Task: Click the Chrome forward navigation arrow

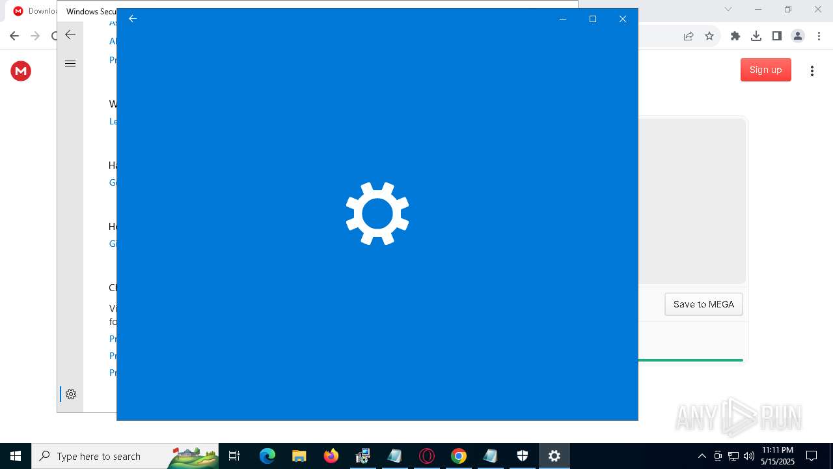Action: pyautogui.click(x=35, y=36)
